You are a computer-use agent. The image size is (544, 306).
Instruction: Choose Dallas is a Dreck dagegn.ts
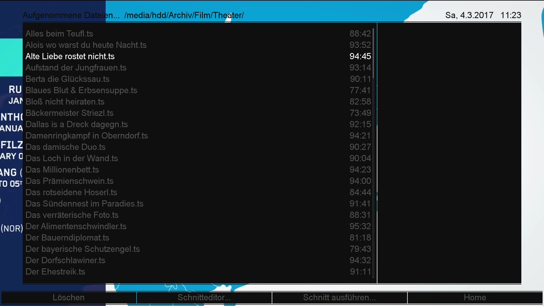(x=76, y=124)
